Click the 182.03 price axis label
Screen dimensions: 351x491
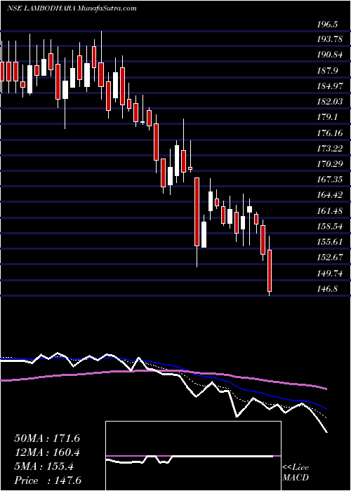(x=330, y=102)
